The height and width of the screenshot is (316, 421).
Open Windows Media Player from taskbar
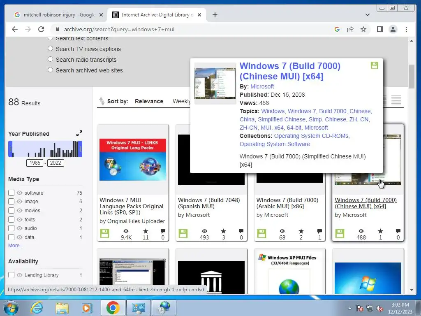point(87,308)
